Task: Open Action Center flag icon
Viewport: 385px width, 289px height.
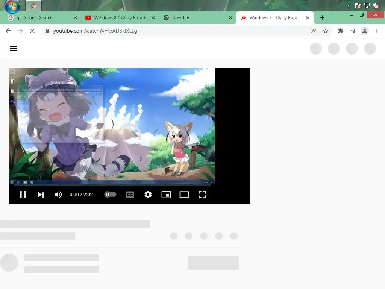Action: (x=358, y=5)
